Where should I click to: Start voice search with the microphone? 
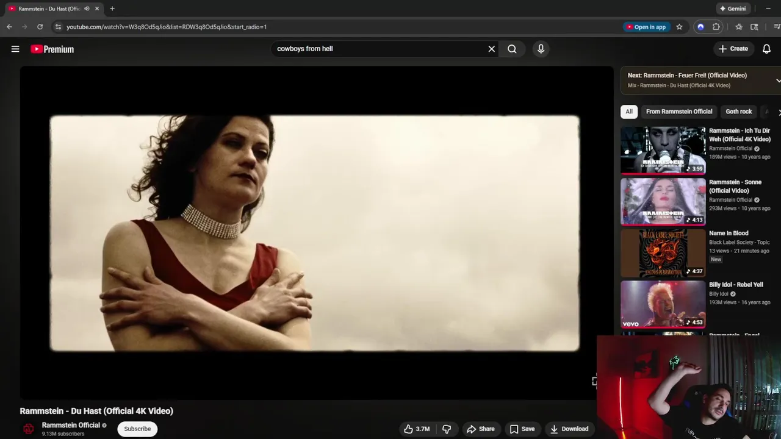pos(541,49)
